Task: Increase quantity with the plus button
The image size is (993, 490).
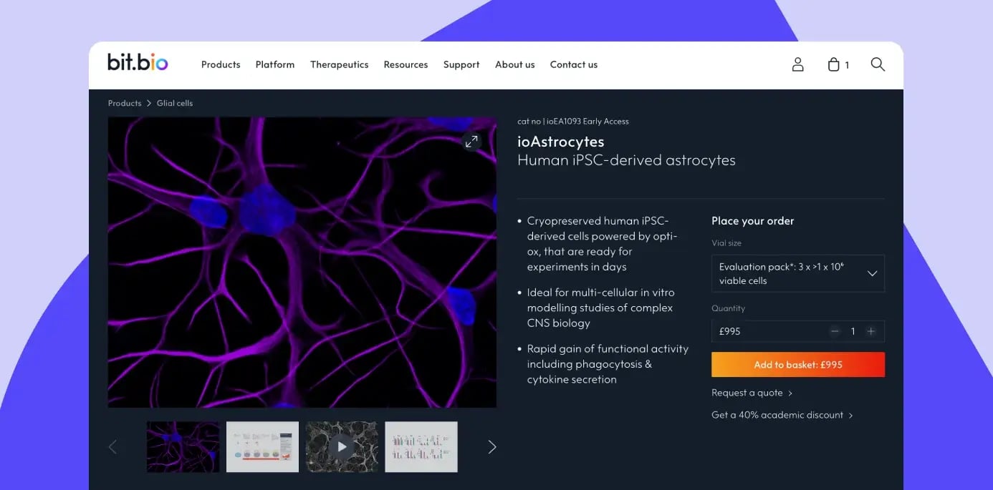Action: [x=871, y=331]
